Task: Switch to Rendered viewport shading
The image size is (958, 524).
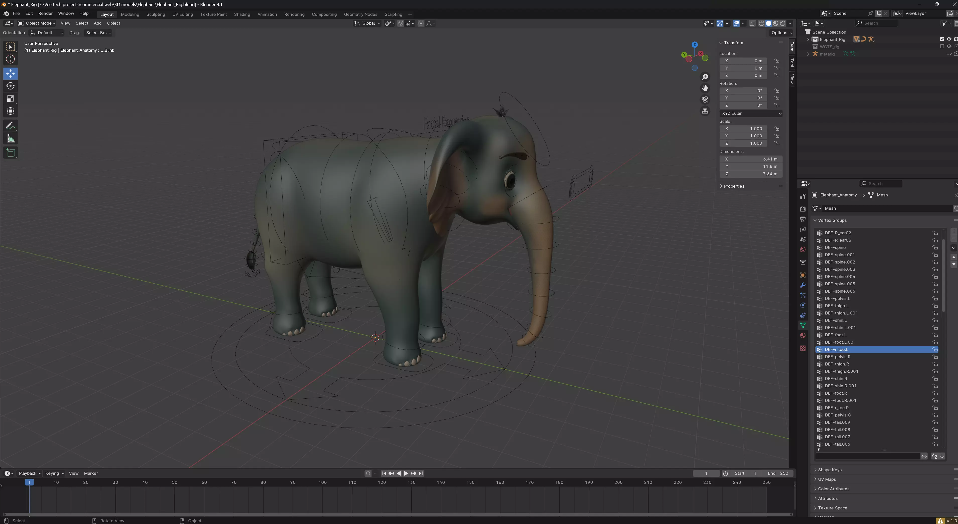Action: (x=783, y=23)
